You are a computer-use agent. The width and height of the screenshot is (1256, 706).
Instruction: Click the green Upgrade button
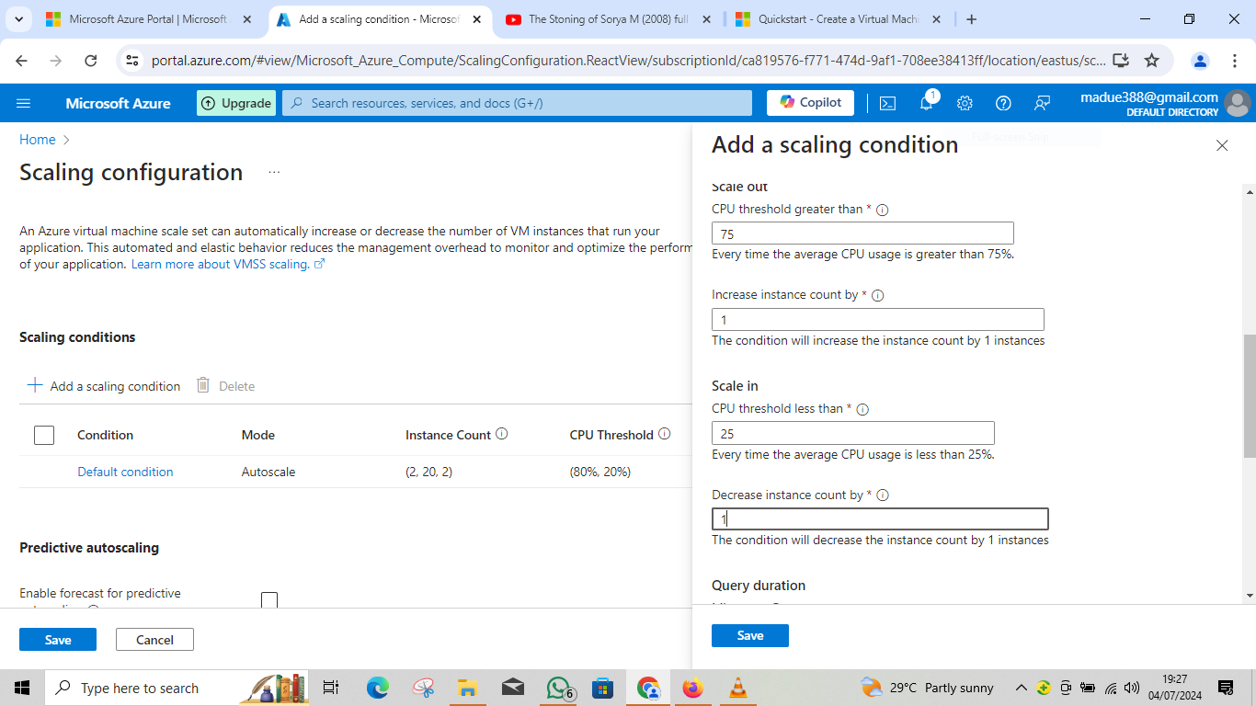point(236,103)
